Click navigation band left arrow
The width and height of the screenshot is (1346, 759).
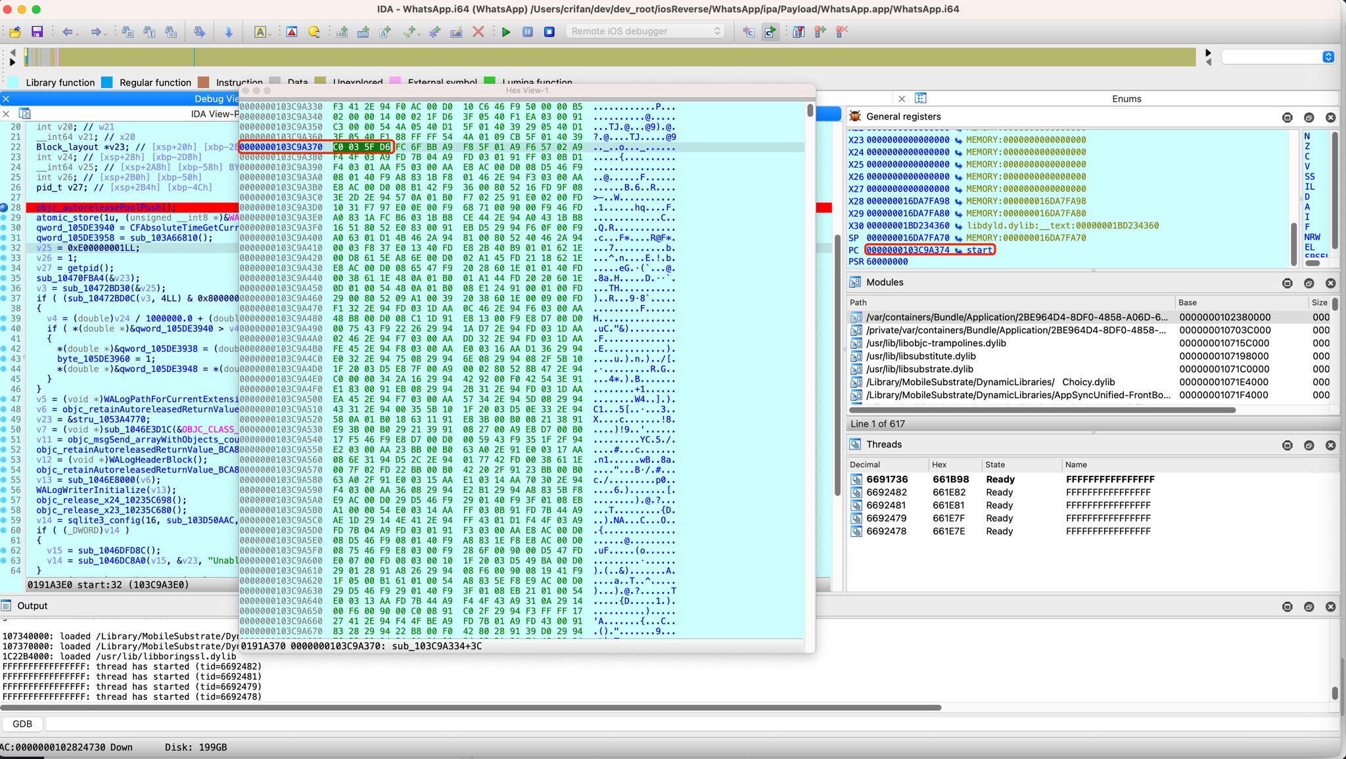point(12,53)
